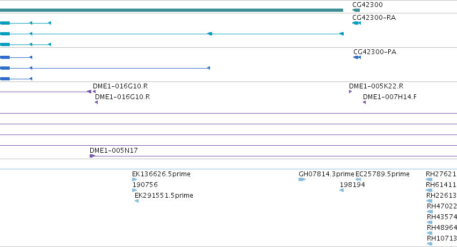Open the RH27621 EST label
This screenshot has width=457, height=247.
pyautogui.click(x=441, y=174)
